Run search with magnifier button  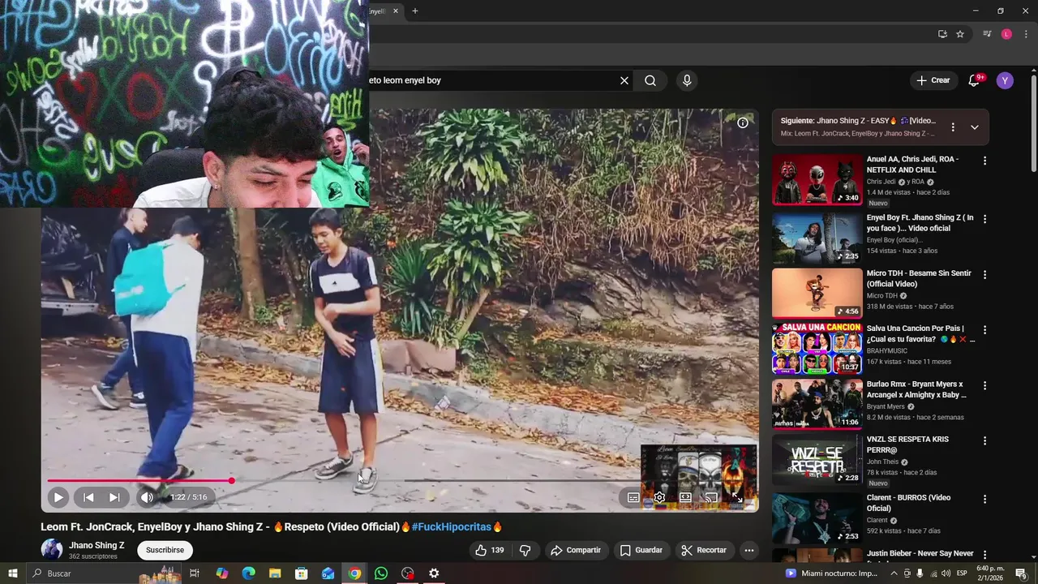650,80
